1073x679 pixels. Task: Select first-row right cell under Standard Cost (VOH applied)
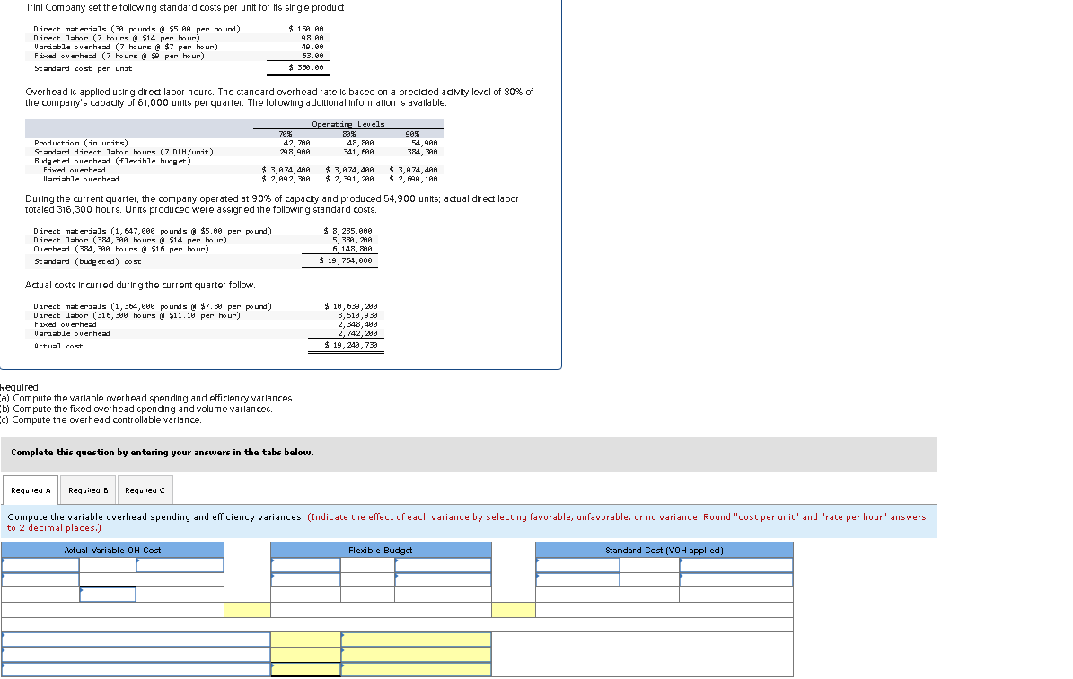[x=736, y=565]
